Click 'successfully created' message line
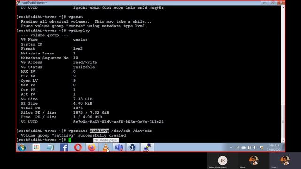 click(73, 135)
